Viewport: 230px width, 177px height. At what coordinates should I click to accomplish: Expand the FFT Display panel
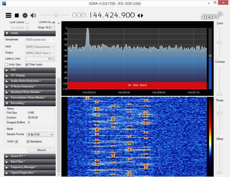click(x=30, y=76)
